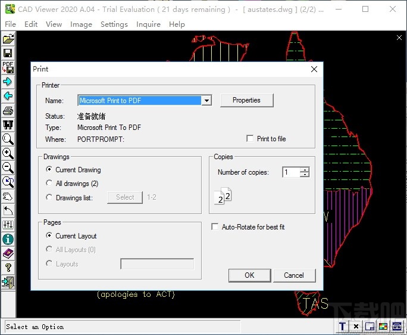
Task: Open the Settings menu
Action: 114,24
